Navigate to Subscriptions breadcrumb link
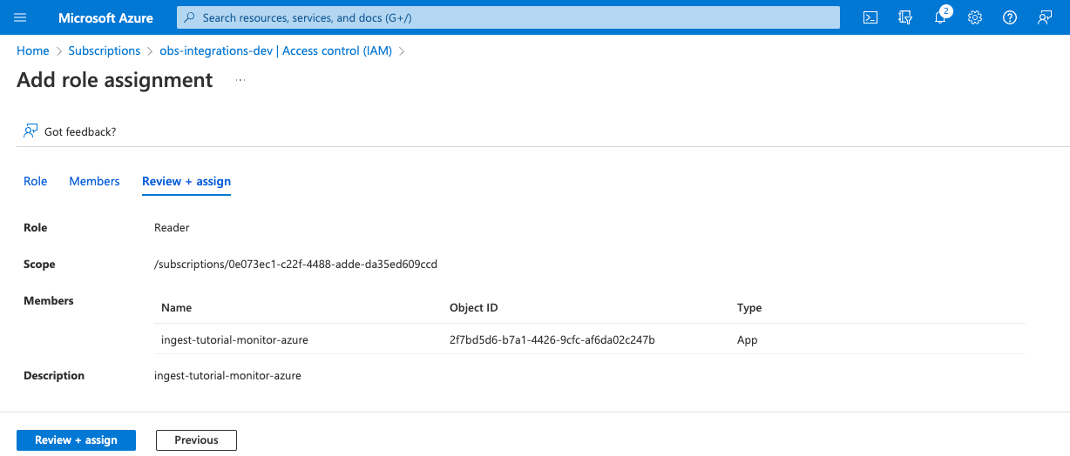 click(x=104, y=50)
